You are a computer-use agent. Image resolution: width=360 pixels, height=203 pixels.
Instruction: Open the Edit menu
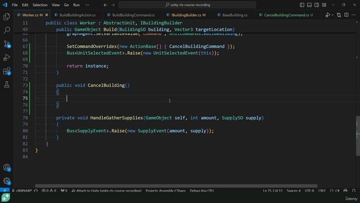point(25,5)
